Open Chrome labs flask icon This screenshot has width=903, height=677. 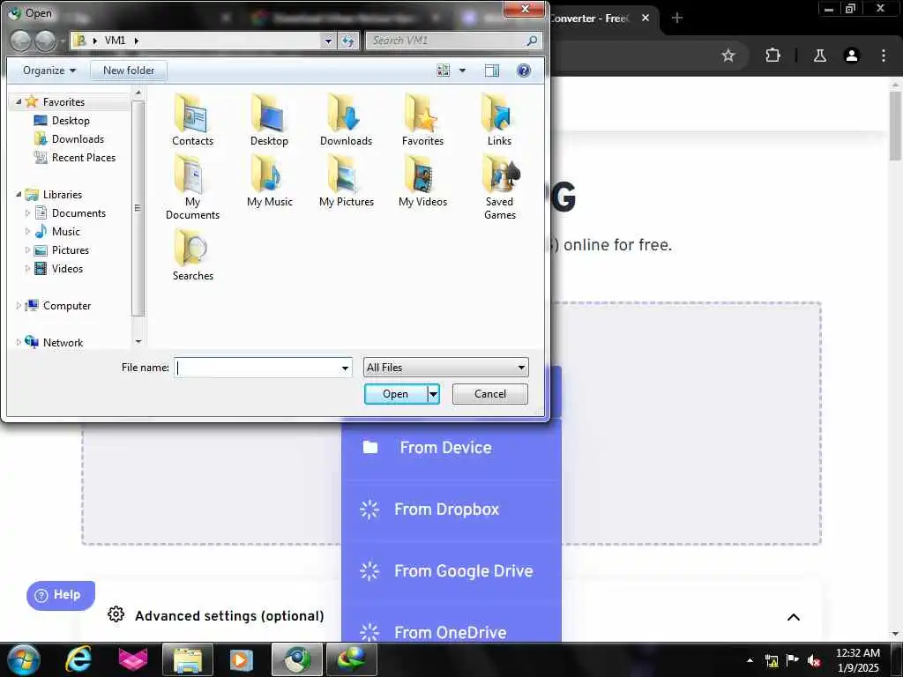tap(820, 56)
